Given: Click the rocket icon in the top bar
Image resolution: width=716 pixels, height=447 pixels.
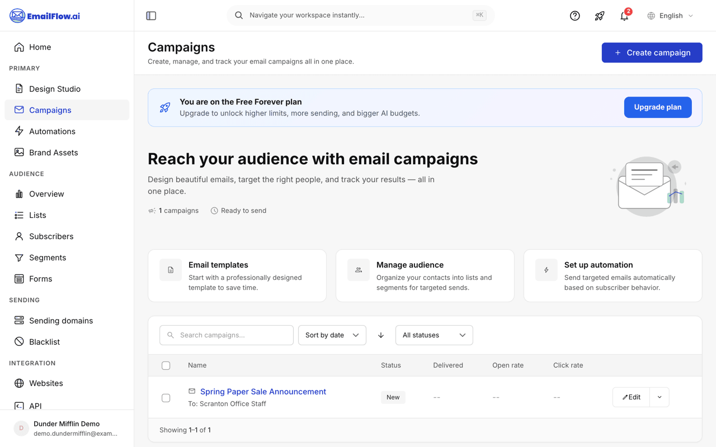Looking at the screenshot, I should 599,16.
